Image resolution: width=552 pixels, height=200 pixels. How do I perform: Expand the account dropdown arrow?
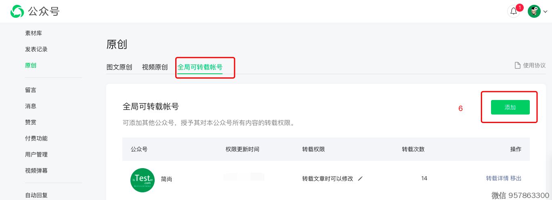click(x=545, y=12)
